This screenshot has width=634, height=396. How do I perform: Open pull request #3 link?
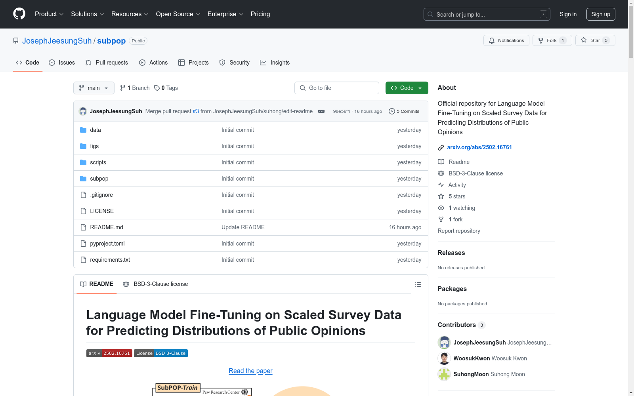196,111
